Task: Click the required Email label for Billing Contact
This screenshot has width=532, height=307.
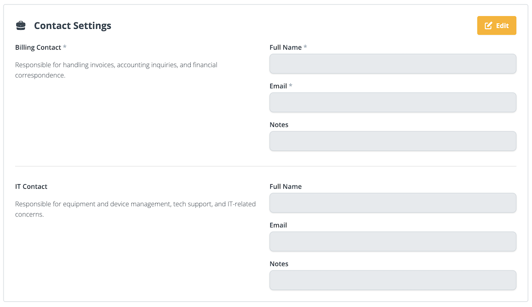Action: pyautogui.click(x=278, y=86)
